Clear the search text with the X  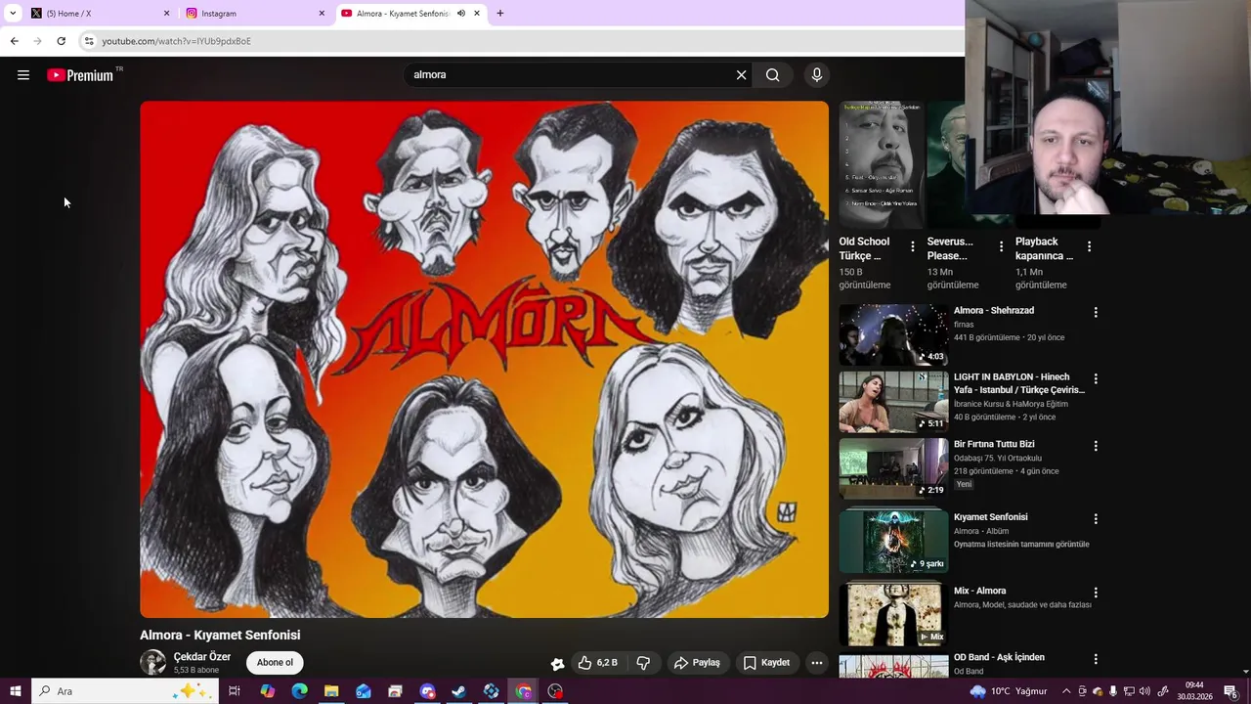point(741,75)
